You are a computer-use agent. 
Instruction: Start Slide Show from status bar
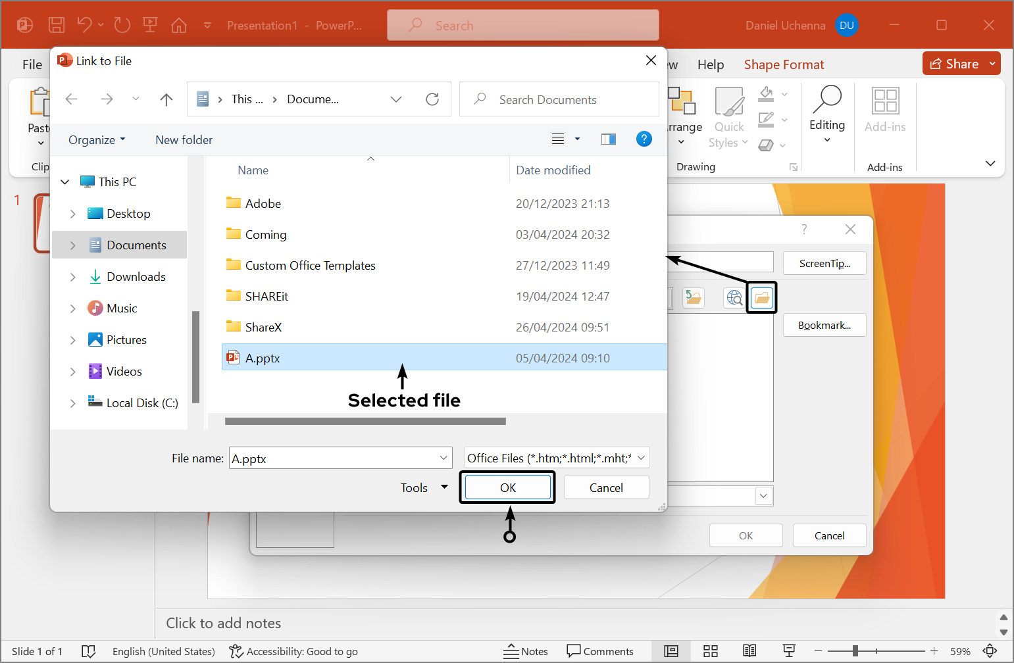(x=789, y=651)
